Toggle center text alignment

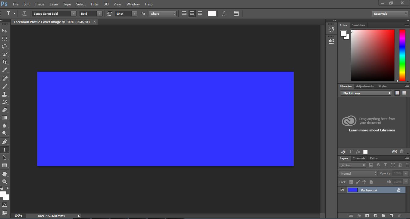[192, 13]
